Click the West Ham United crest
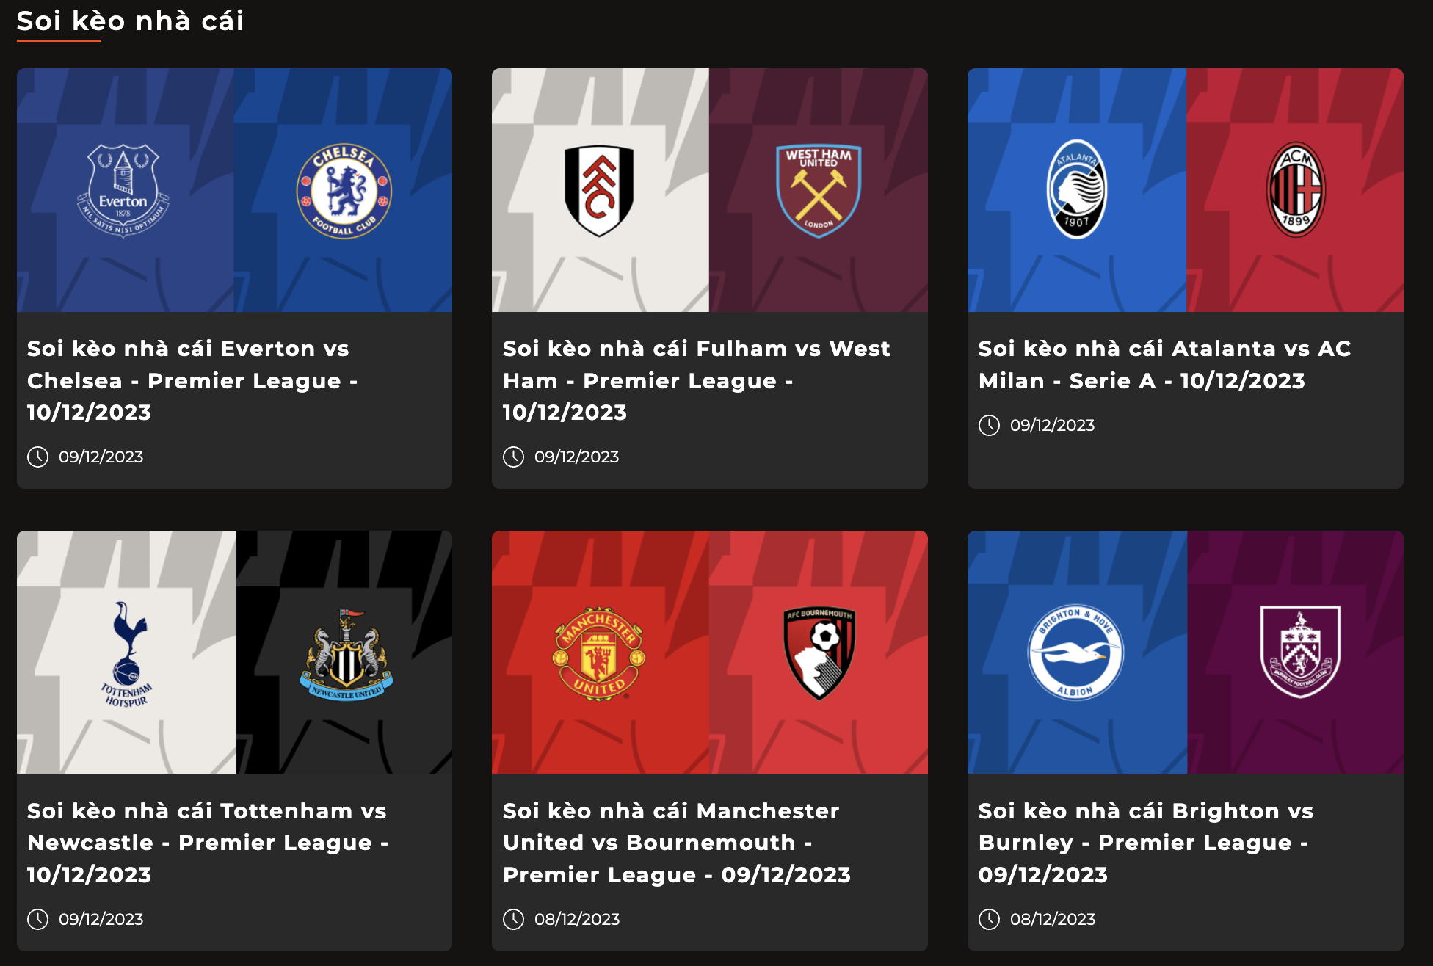Image resolution: width=1433 pixels, height=966 pixels. [819, 191]
